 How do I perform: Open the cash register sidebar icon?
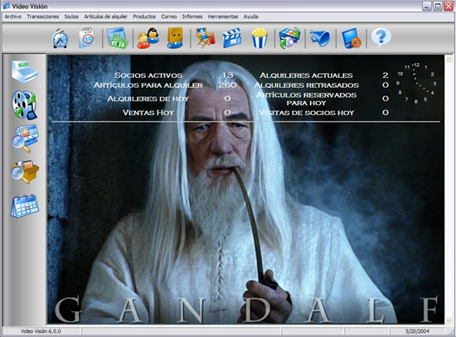click(25, 72)
